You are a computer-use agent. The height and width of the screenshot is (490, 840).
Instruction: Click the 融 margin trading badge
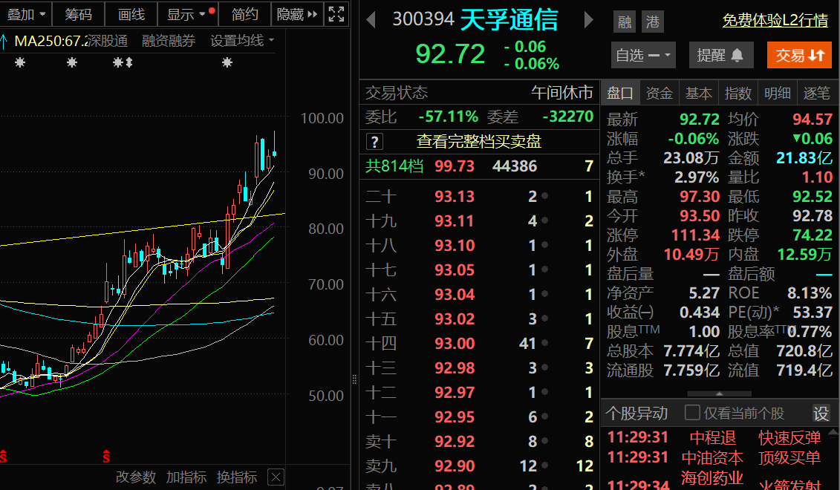tap(625, 22)
